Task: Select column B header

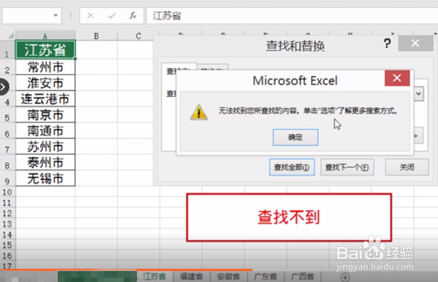Action: pyautogui.click(x=96, y=36)
